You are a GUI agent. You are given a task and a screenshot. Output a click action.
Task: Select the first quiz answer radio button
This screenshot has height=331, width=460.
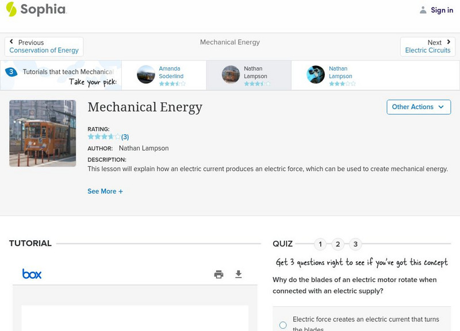282,325
